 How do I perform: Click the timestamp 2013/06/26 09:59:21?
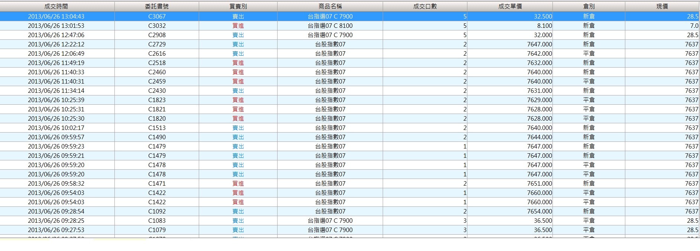point(56,156)
